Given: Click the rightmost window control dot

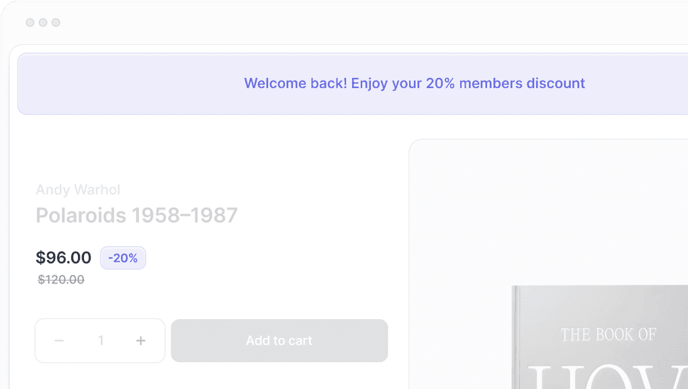Looking at the screenshot, I should pos(56,22).
